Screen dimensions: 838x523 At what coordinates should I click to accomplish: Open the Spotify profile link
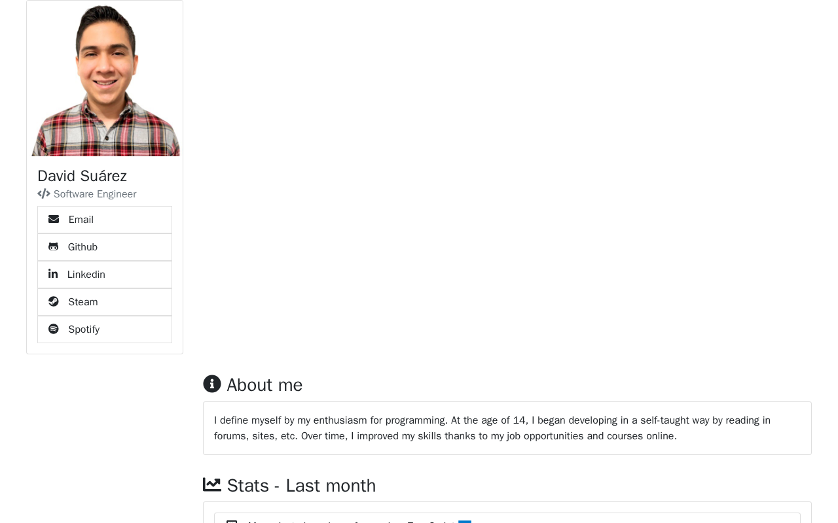point(84,329)
